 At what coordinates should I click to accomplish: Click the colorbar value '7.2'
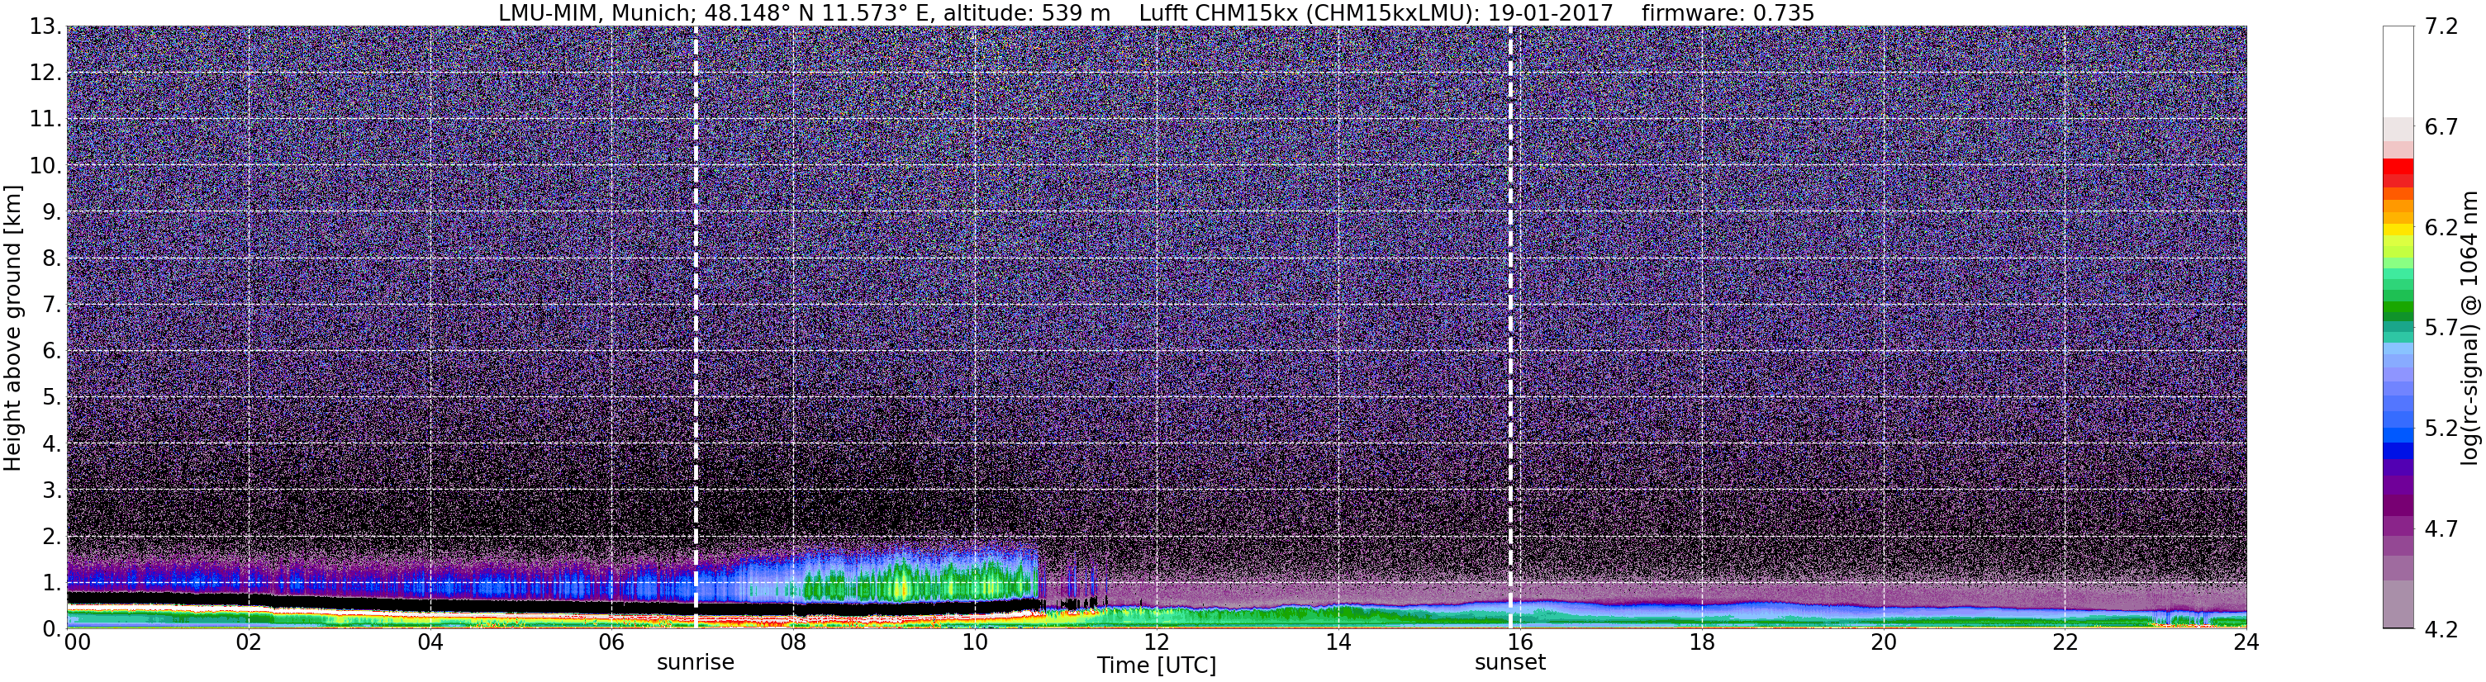point(2441,26)
